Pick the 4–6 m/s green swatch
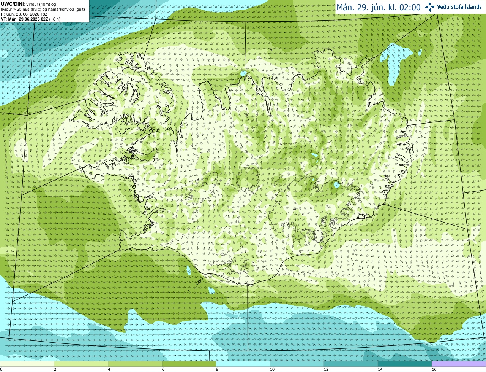This screenshot has width=486, height=372. 135,364
